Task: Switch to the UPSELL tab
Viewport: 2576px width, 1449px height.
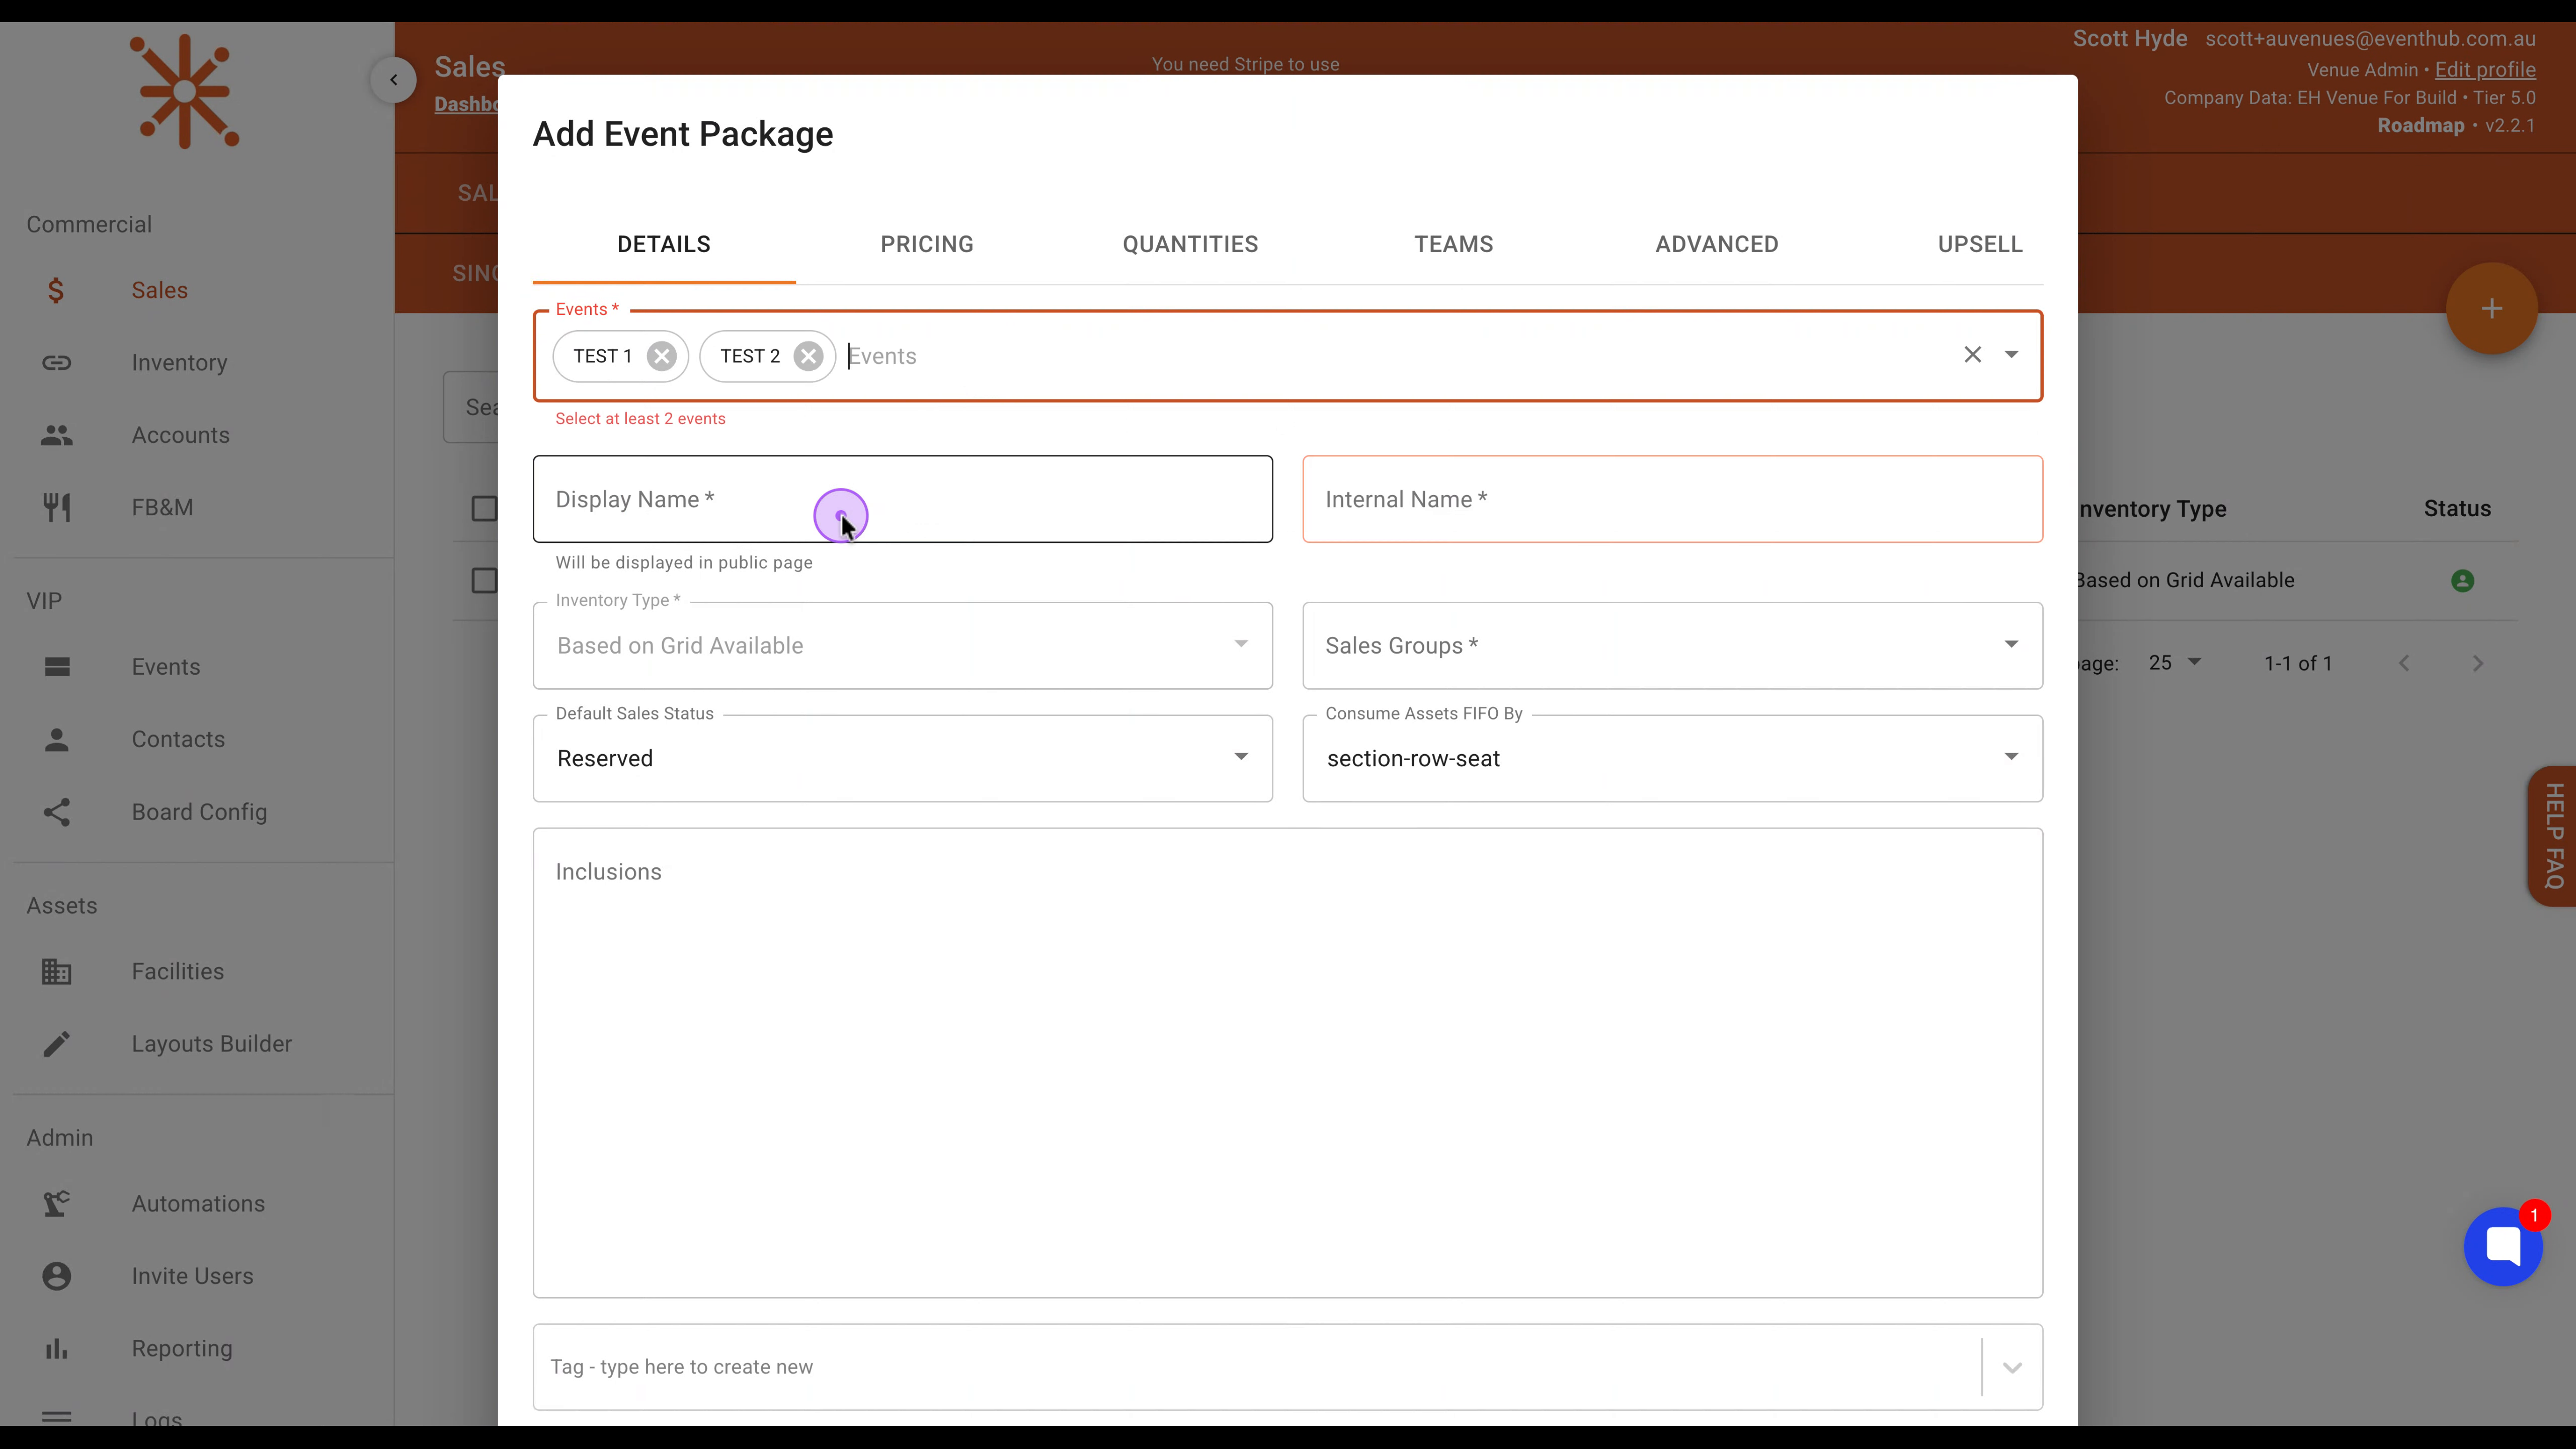Action: point(1980,244)
